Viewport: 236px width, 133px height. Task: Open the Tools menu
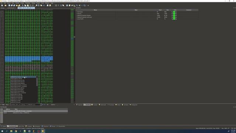tap(42, 3)
